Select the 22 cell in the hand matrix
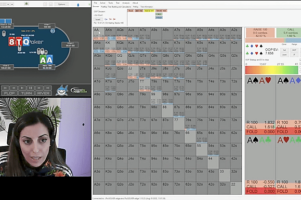The image size is (301, 200). (x=236, y=188)
